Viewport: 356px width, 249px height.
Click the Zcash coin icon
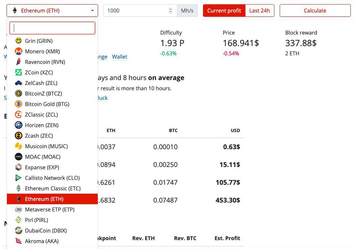pos(18,136)
